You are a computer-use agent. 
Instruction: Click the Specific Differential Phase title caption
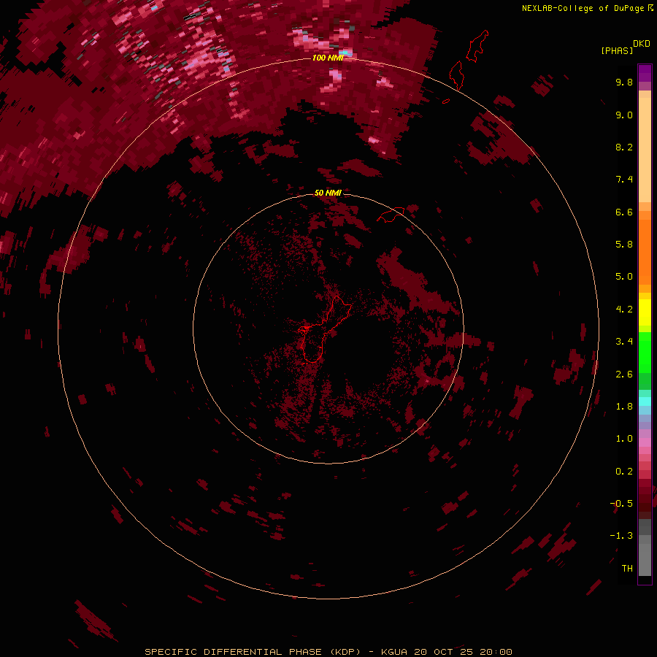pyautogui.click(x=253, y=652)
